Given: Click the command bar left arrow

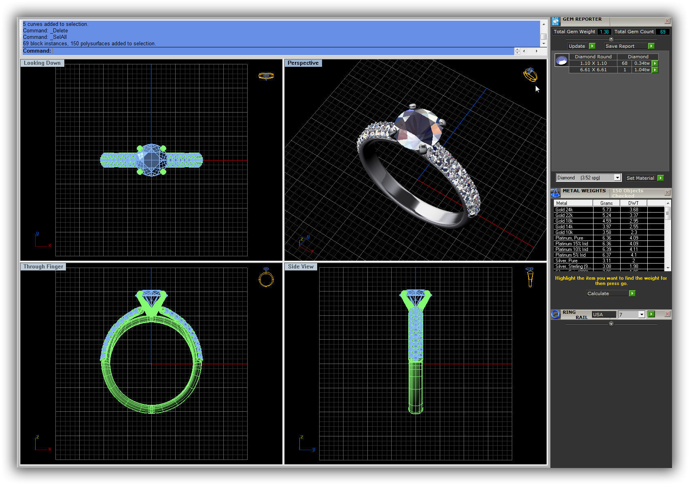Looking at the screenshot, I should 524,51.
